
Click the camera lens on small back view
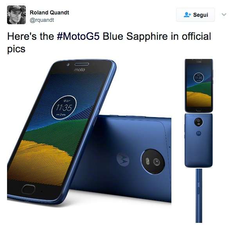(199, 122)
